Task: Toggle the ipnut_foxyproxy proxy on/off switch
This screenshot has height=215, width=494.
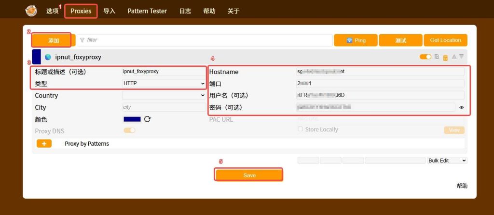Action: pos(425,57)
